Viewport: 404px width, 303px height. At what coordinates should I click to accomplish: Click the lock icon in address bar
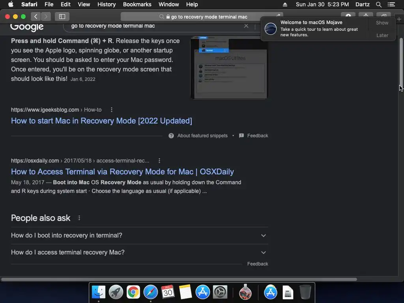pos(168,17)
